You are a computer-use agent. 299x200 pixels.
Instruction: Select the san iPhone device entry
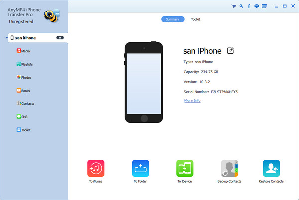coord(38,38)
